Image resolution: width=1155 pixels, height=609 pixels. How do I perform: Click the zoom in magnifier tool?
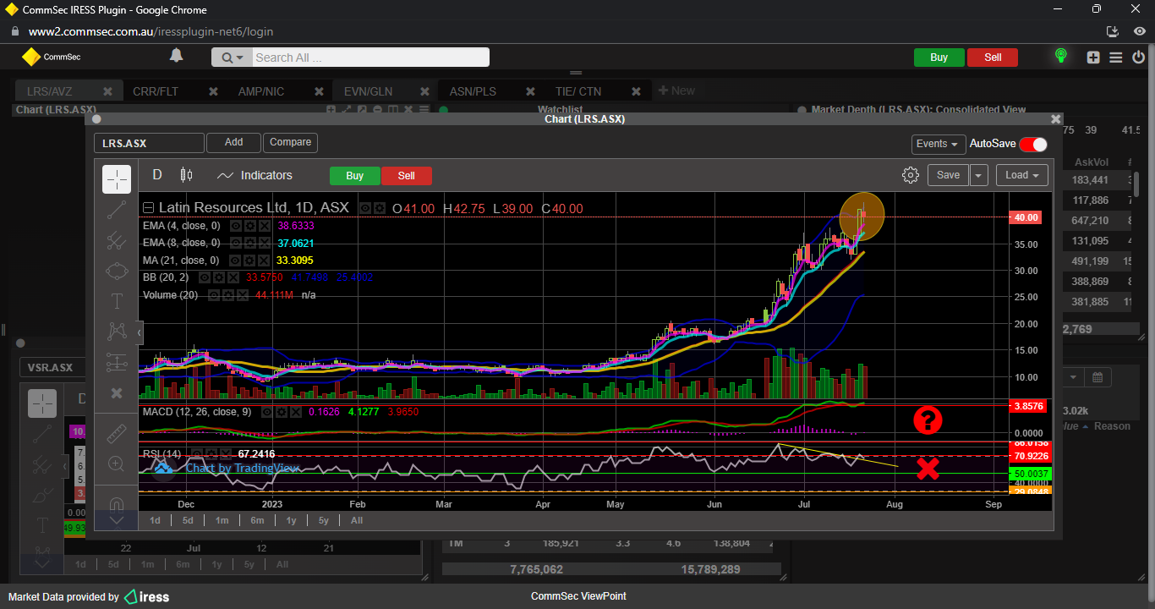(x=117, y=464)
